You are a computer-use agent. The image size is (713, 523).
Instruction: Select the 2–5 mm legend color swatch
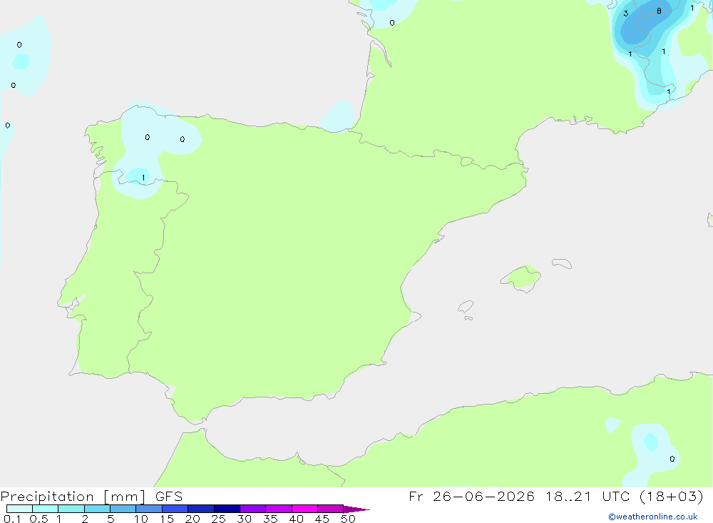click(x=97, y=509)
